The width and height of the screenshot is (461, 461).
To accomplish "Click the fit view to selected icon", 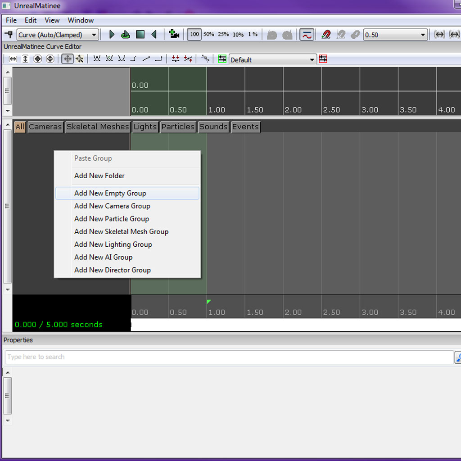I will [x=455, y=34].
